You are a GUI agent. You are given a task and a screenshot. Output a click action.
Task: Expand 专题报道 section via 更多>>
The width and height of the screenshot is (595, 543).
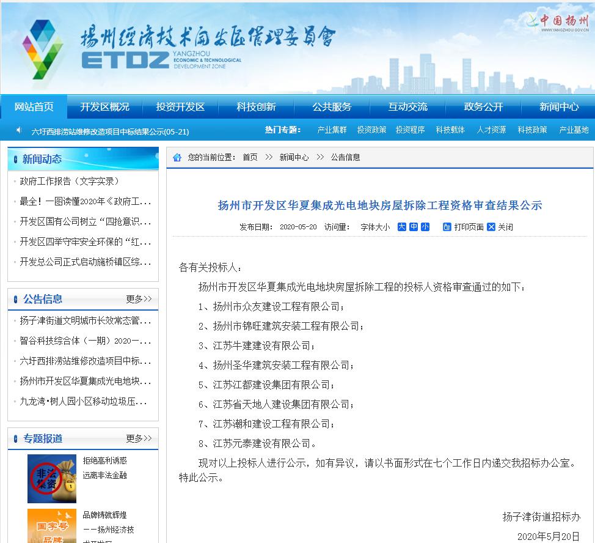click(139, 438)
